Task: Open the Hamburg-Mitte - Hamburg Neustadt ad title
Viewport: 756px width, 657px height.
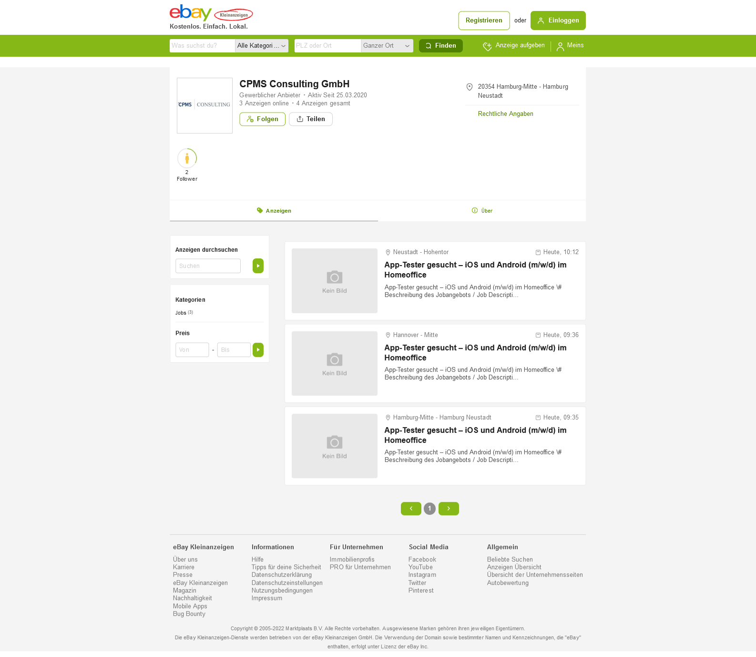Action: (x=475, y=435)
